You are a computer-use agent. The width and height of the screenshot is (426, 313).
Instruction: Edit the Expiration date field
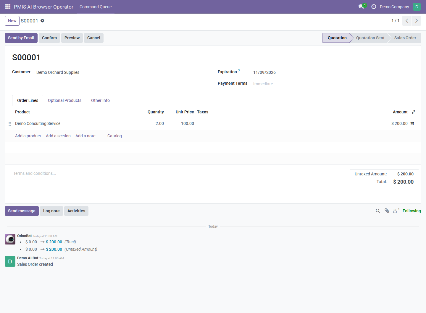coord(333,72)
